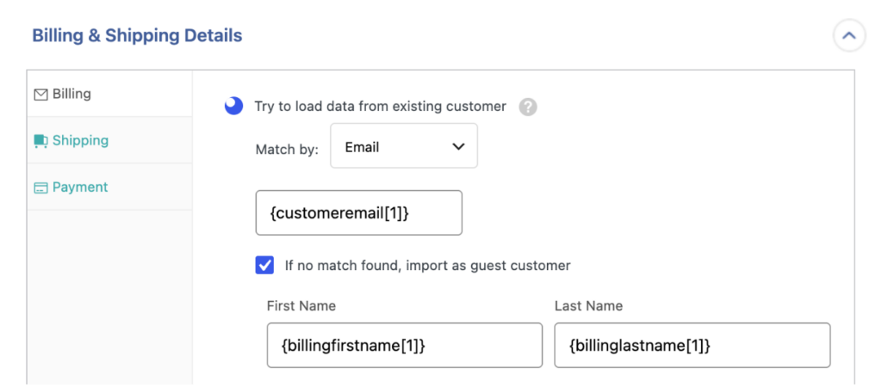Click the {customeremail[1]} input field
The height and width of the screenshot is (387, 882).
point(359,213)
